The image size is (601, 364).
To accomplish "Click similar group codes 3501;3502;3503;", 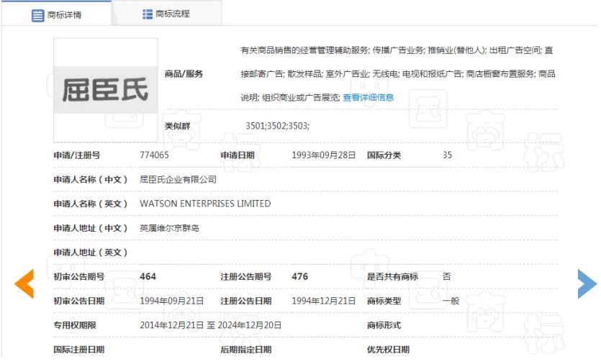I will point(278,126).
